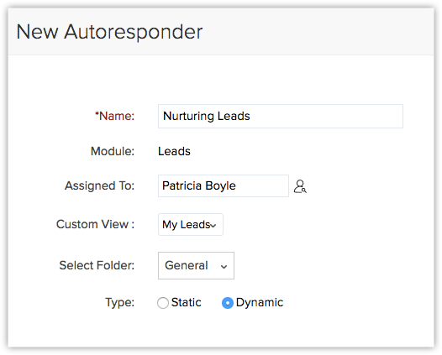Click the Custom View : label

(x=95, y=224)
